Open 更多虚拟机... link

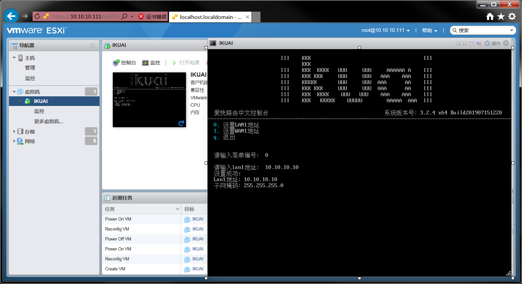49,122
